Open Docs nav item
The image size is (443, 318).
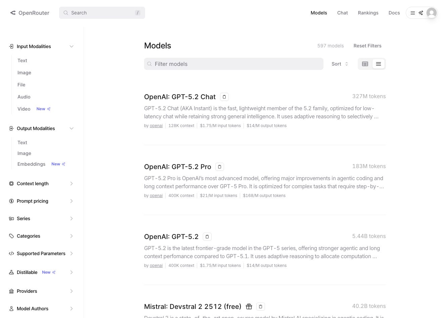394,13
